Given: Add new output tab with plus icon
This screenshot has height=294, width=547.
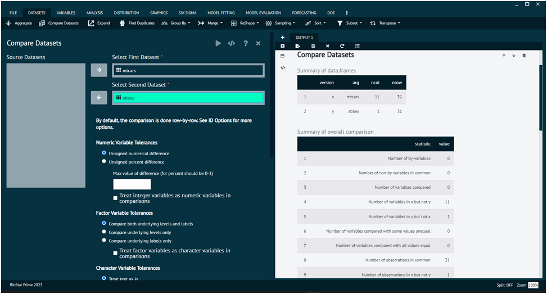Looking at the screenshot, I should [x=283, y=37].
